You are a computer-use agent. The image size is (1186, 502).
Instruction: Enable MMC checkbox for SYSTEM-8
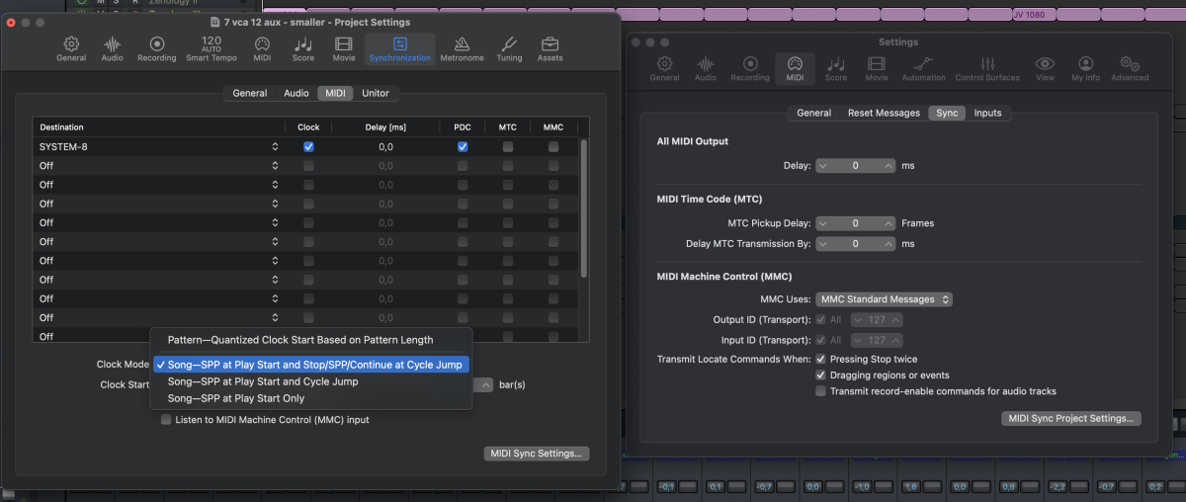(553, 146)
